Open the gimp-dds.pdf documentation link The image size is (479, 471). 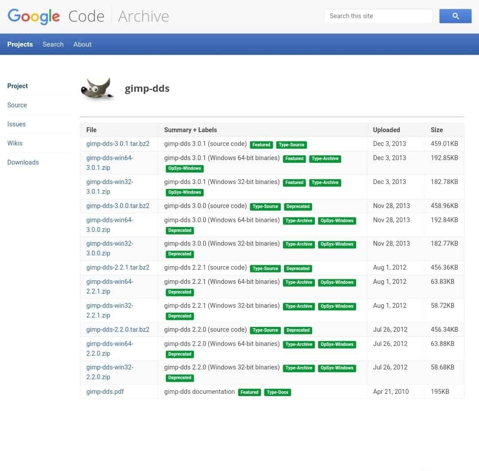[105, 392]
